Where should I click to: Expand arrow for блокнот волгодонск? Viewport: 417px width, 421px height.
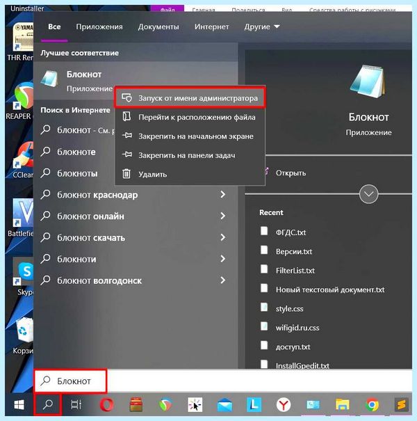point(222,280)
